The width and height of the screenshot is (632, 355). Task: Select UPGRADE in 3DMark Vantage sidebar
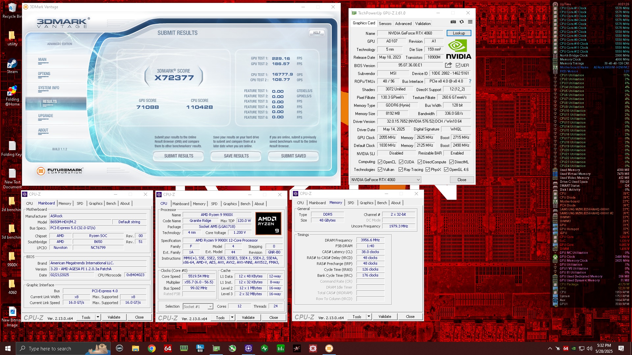46,116
